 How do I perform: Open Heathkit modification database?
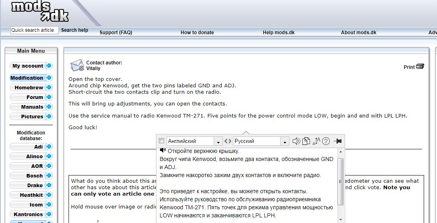(31, 195)
